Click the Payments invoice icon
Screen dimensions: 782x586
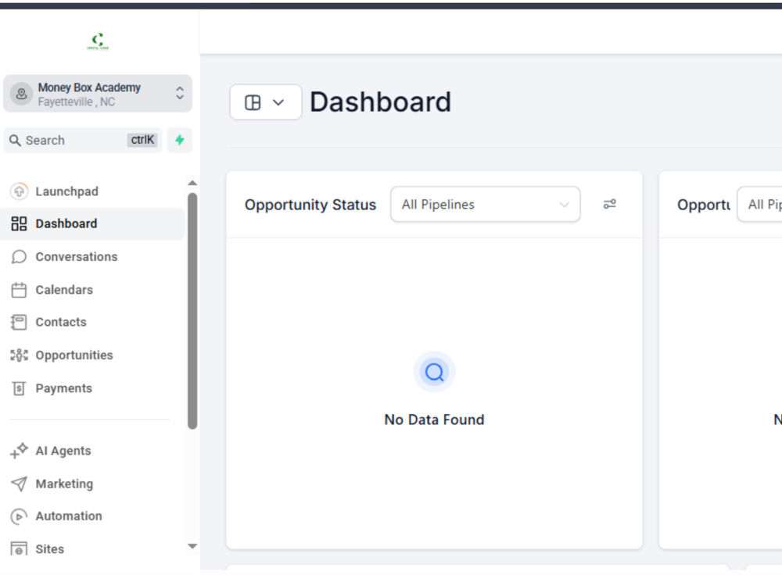coord(19,388)
